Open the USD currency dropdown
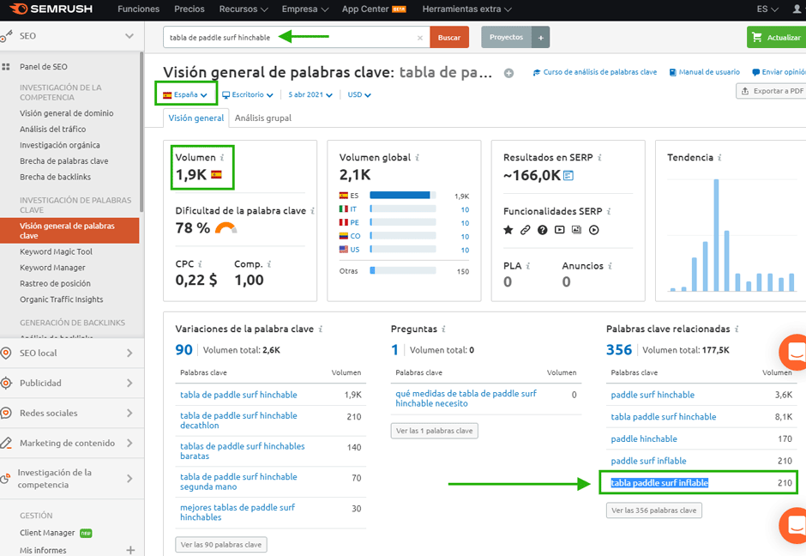 coord(359,95)
